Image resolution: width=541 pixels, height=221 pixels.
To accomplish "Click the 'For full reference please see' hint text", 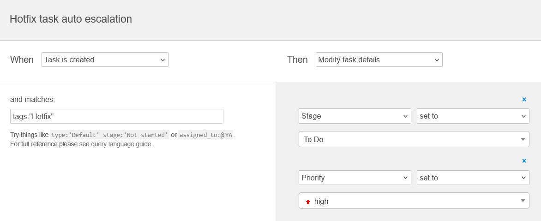I will click(50, 144).
